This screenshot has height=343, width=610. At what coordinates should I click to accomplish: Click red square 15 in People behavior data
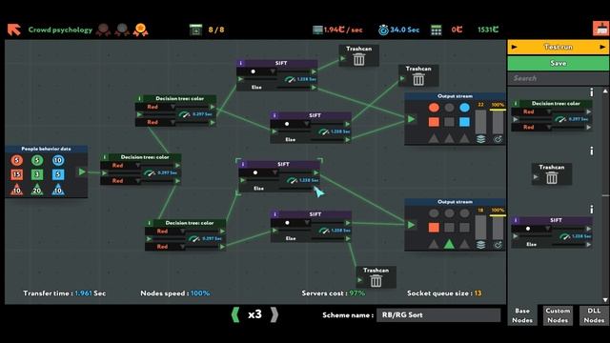tap(17, 174)
